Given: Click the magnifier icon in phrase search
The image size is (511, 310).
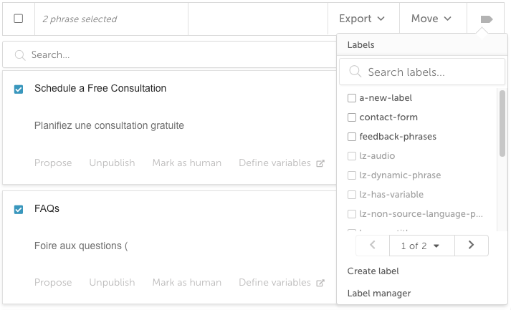Looking at the screenshot, I should (x=20, y=55).
